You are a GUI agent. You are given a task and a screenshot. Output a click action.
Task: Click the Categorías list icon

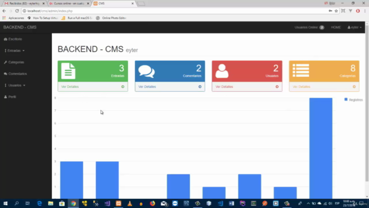coord(301,70)
